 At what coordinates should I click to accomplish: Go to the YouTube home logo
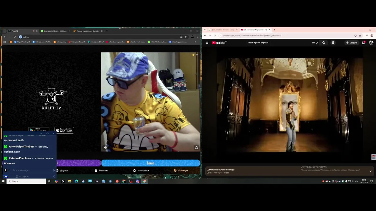click(x=218, y=43)
